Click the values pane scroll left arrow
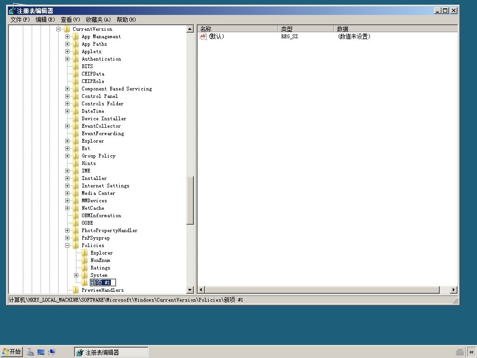477x358 pixels. [x=201, y=290]
